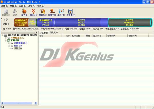Click the 每道扇区数:63 text
The width and height of the screenshot is (154, 109).
tap(112, 29)
